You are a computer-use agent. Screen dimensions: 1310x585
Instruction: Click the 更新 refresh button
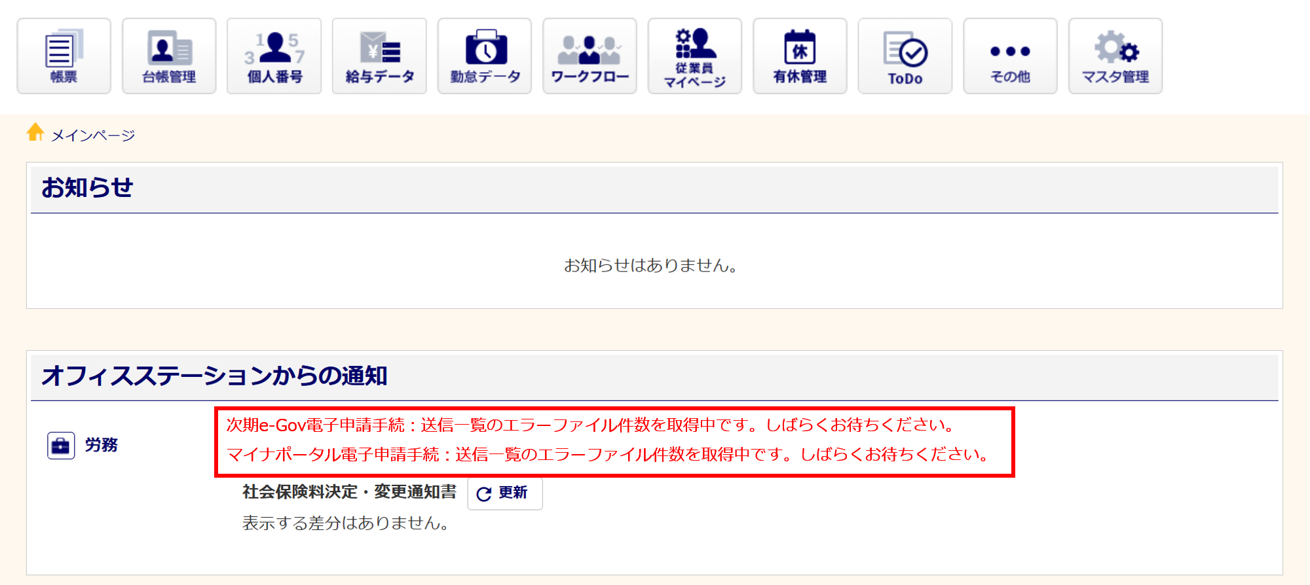coord(505,493)
